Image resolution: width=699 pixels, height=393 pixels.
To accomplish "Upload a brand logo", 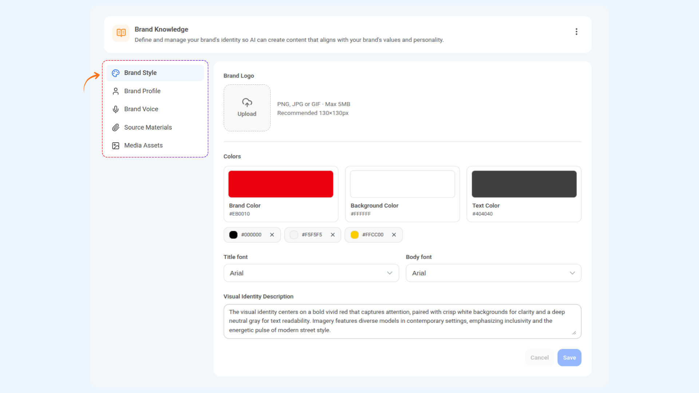I will [247, 108].
